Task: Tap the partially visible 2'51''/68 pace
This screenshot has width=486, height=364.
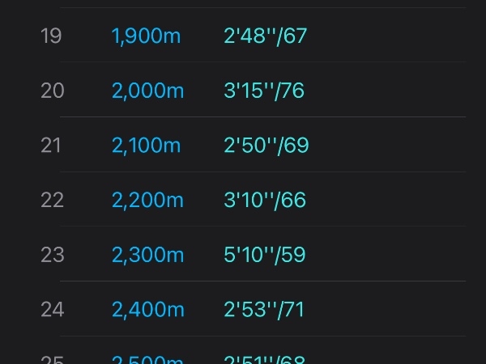Action: click(x=264, y=360)
